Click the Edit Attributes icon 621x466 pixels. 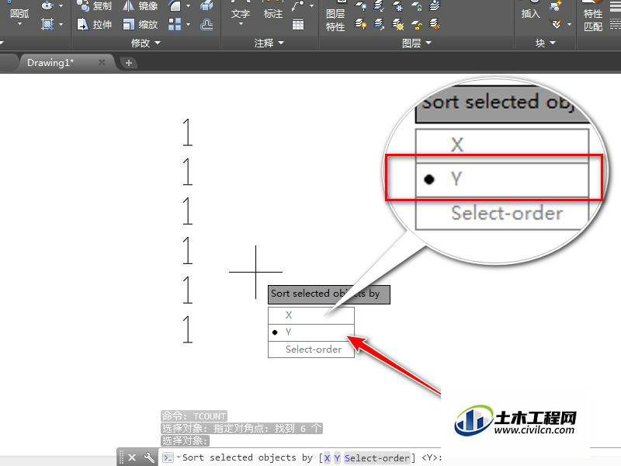coord(557,25)
